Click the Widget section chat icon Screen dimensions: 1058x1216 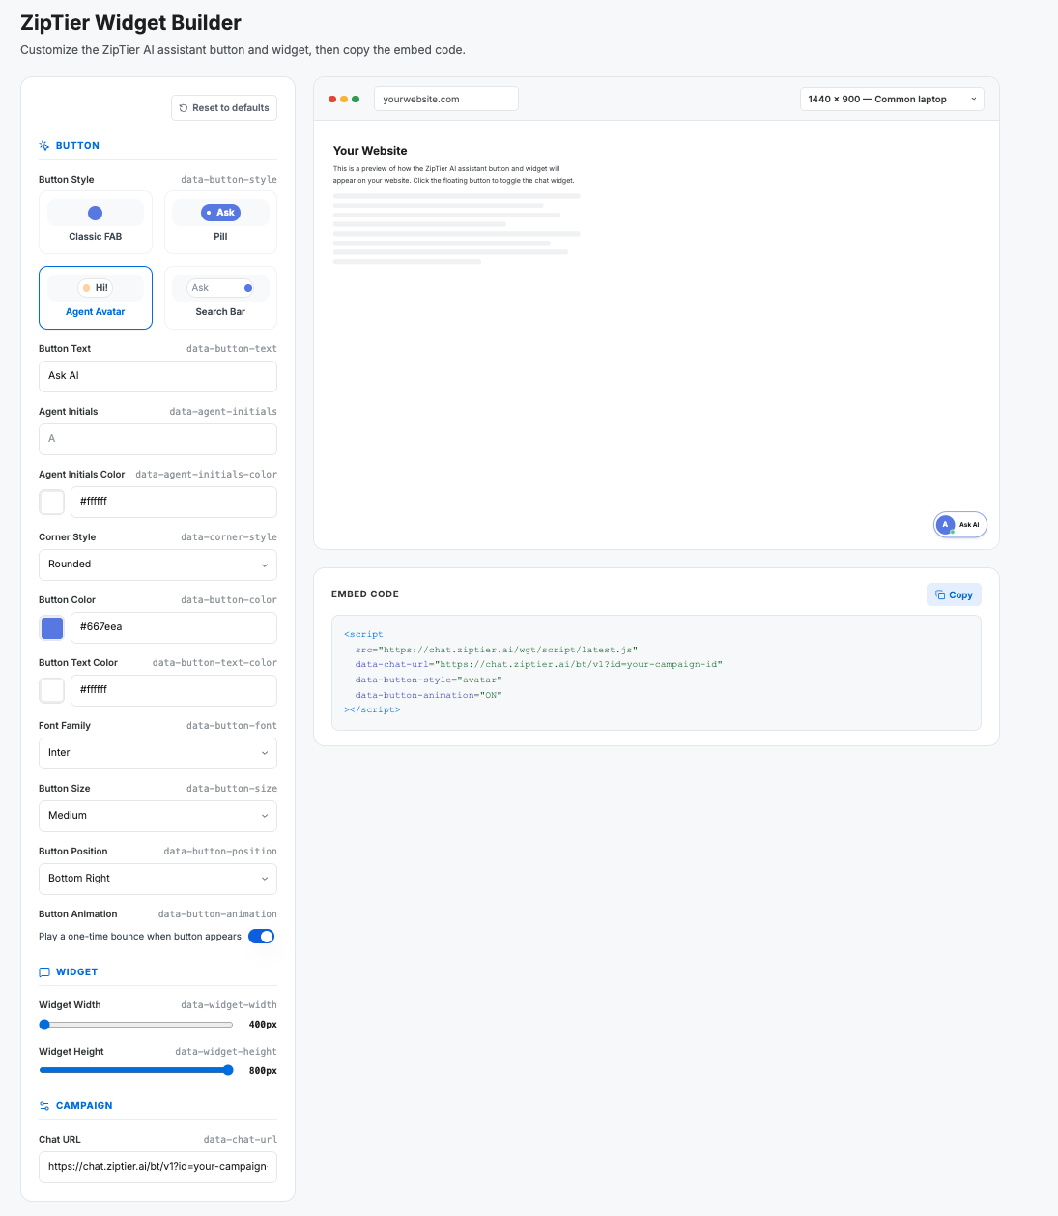click(x=43, y=972)
